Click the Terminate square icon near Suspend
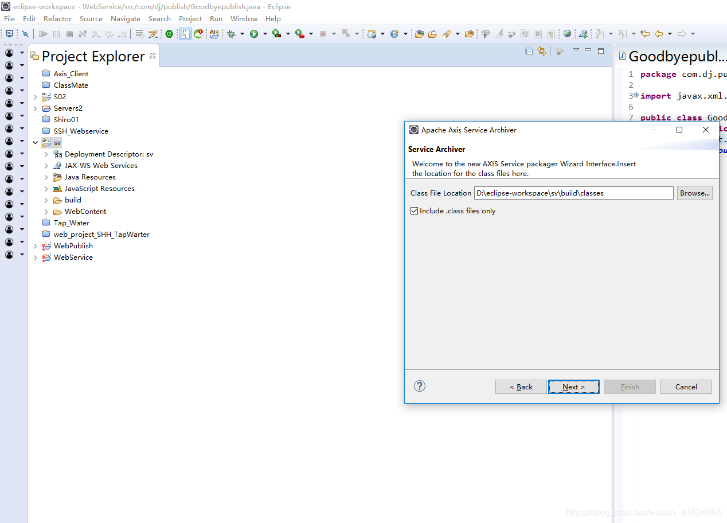Viewport: 727px width, 523px height. tap(69, 34)
